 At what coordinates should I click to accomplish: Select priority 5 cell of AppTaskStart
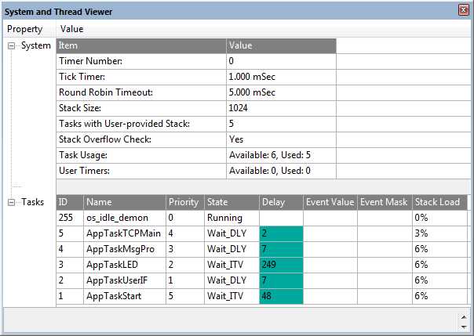click(185, 296)
